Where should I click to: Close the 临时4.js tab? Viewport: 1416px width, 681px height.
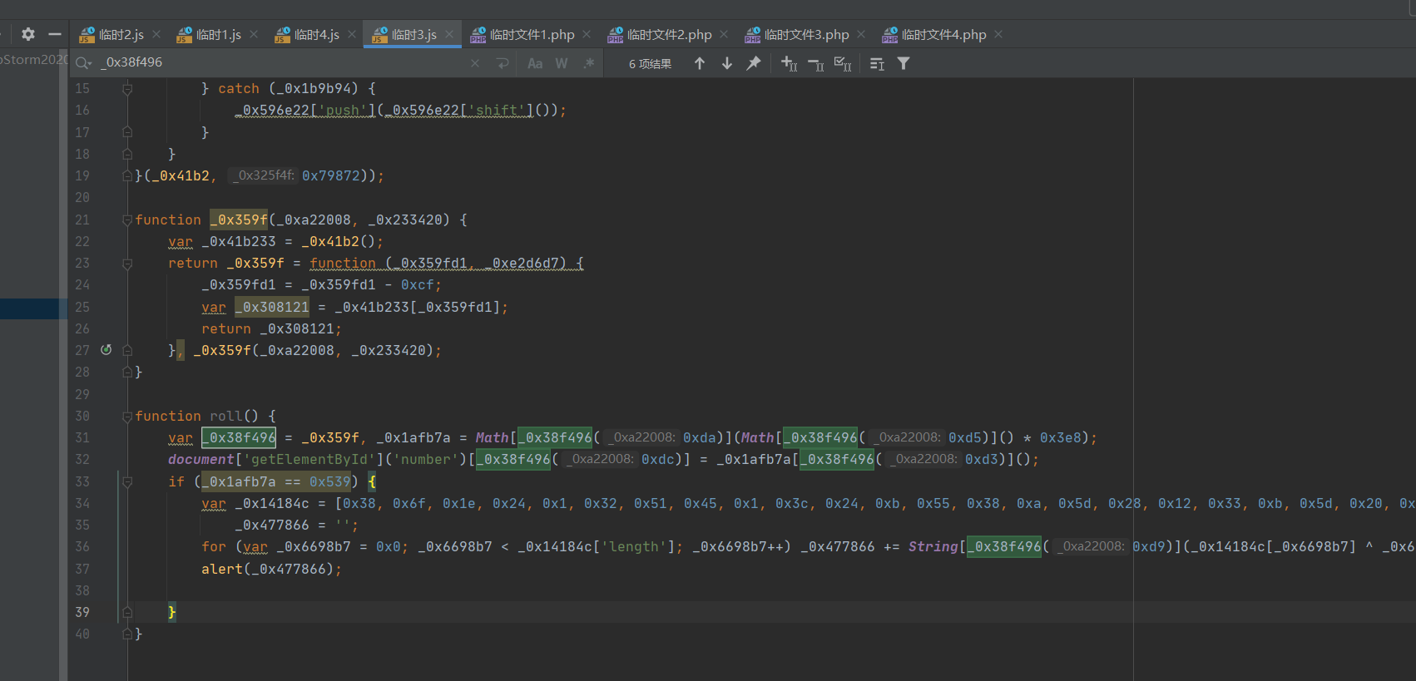pyautogui.click(x=352, y=34)
